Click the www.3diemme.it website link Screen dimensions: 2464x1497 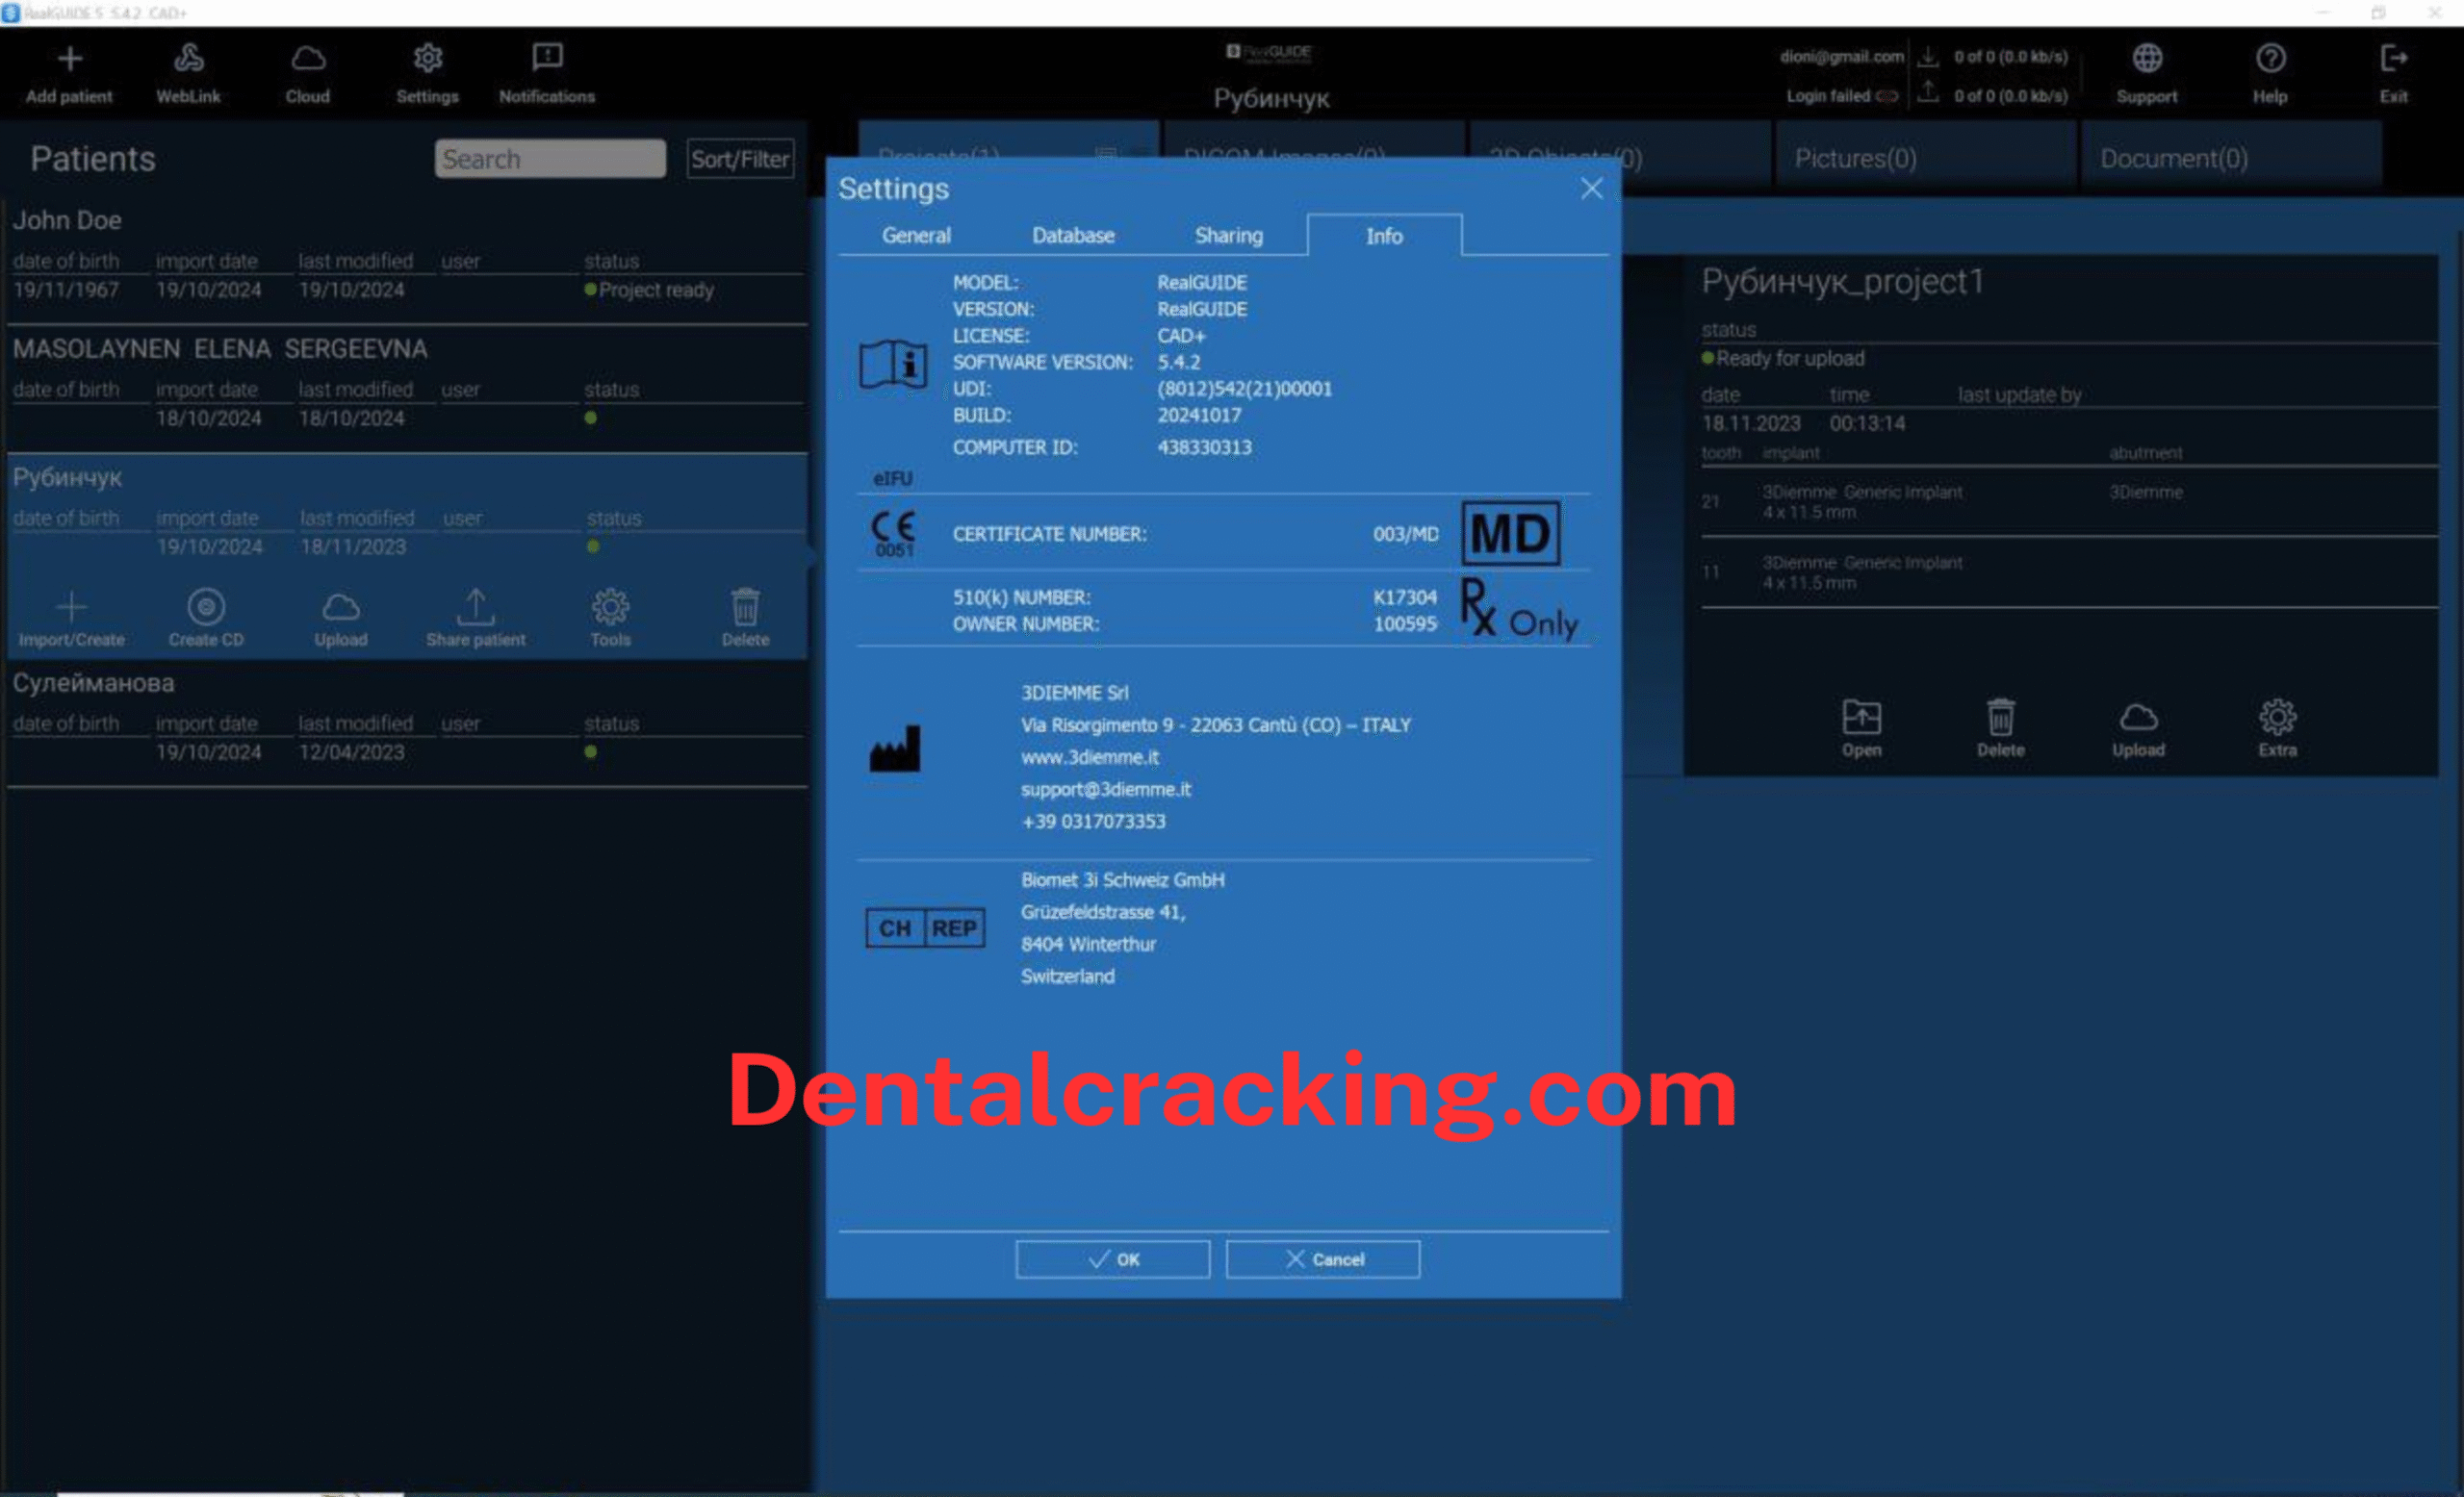click(x=1090, y=757)
